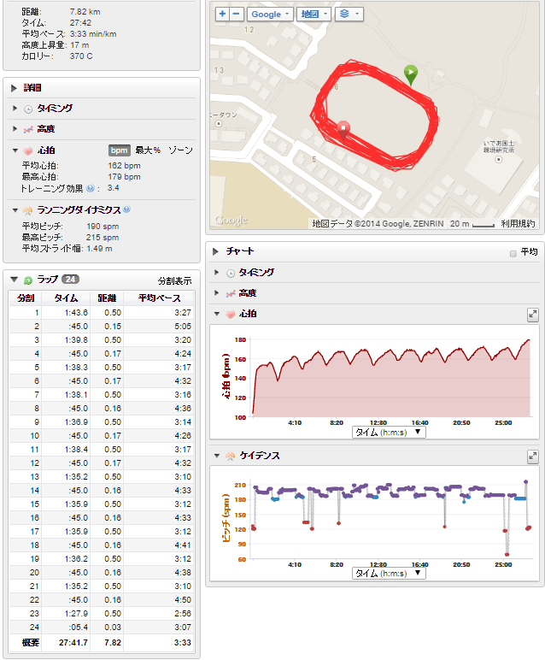Click the red end marker on map

click(x=343, y=129)
